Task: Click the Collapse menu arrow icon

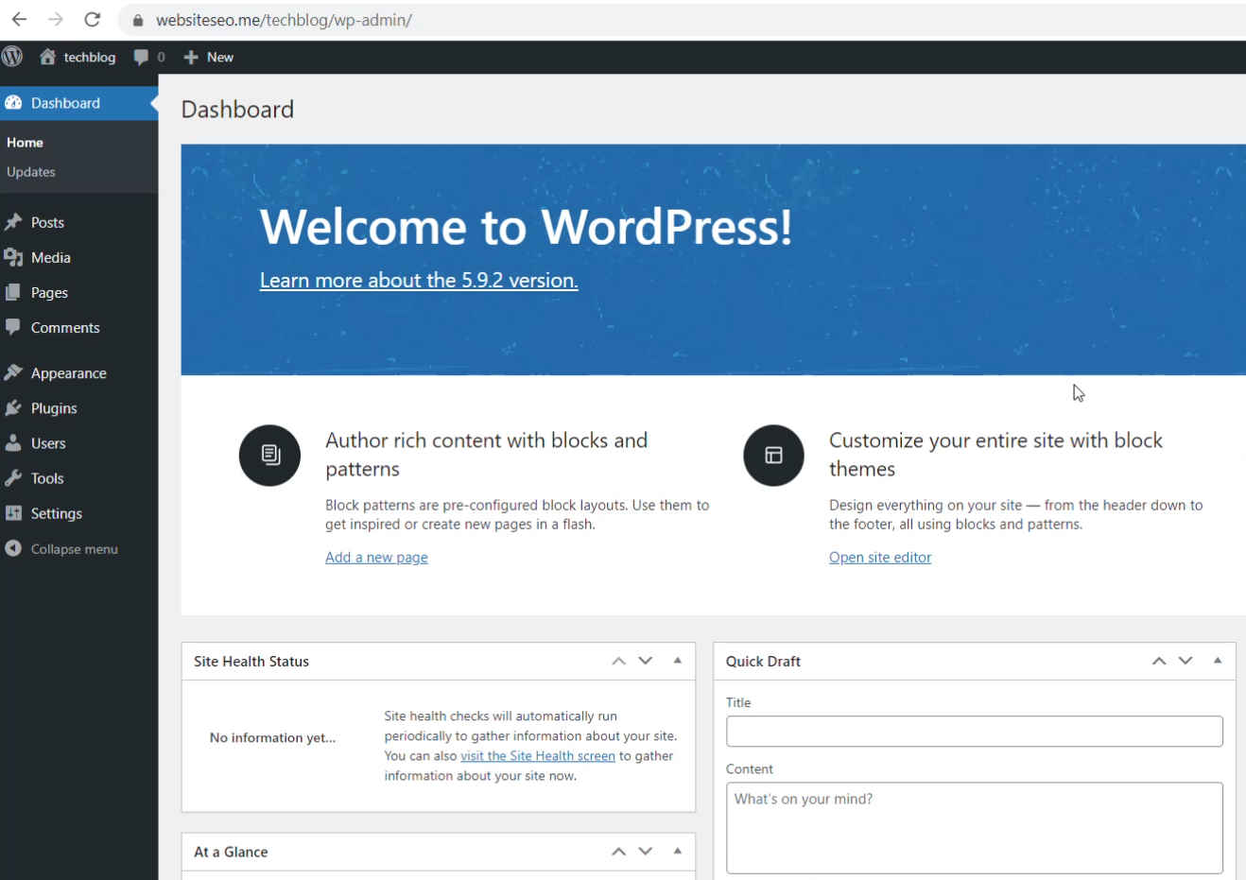Action: (13, 548)
